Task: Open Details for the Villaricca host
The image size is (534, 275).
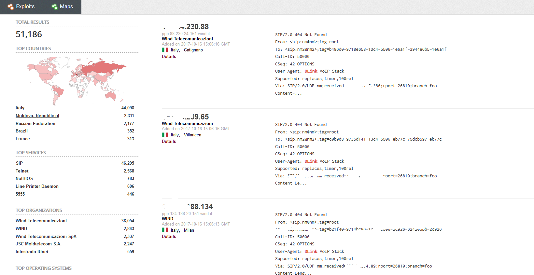Action: [169, 142]
